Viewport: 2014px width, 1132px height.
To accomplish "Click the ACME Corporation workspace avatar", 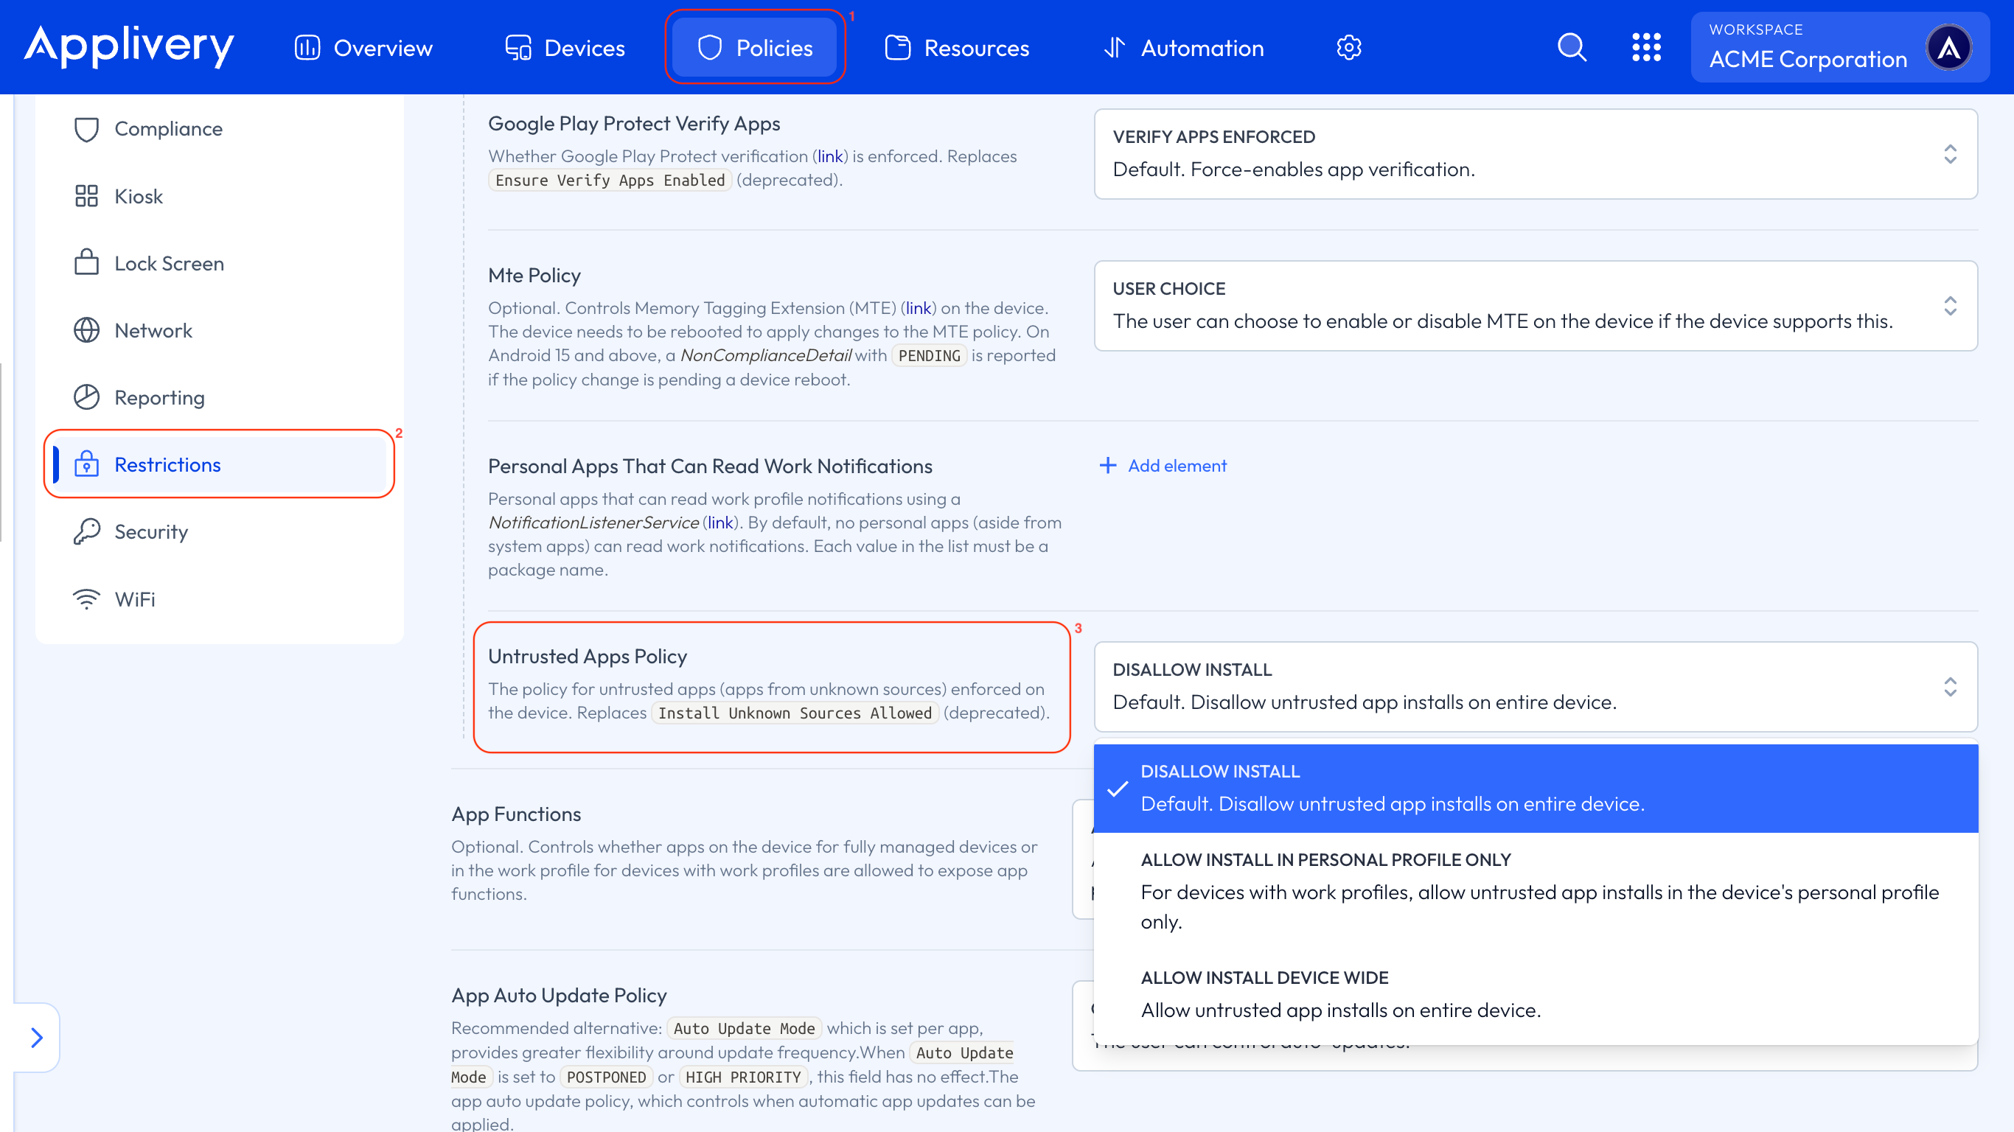I will 1948,48.
